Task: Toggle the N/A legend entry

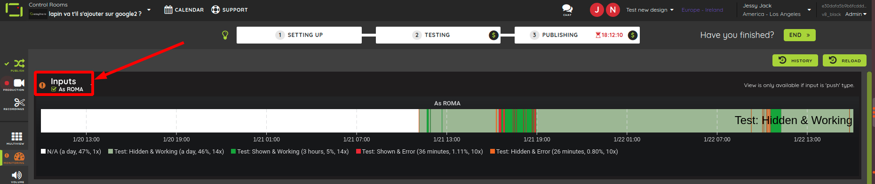Action: click(71, 152)
